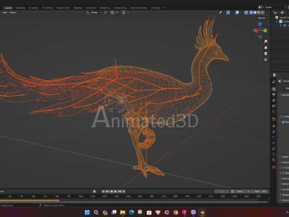This screenshot has height=217, width=289.
Task: Toggle auto keying record button
Action: [x=95, y=192]
